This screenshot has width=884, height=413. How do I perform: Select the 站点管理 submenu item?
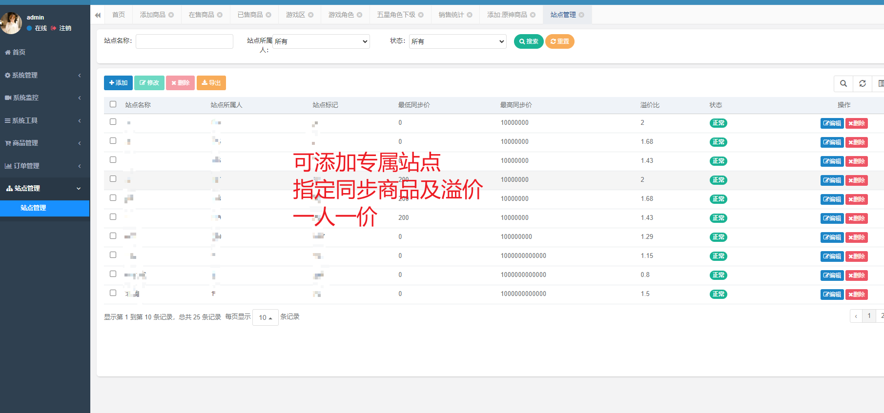click(x=45, y=208)
